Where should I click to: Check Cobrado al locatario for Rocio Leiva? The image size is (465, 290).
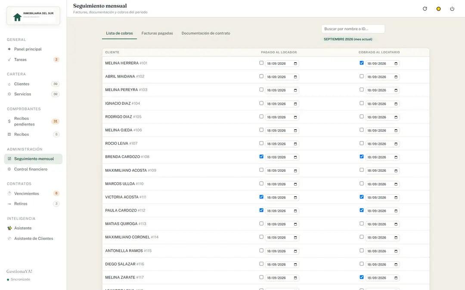point(362,143)
